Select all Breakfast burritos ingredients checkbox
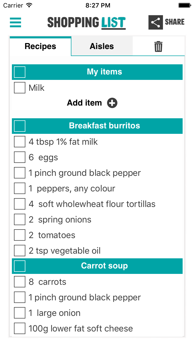 click(x=20, y=126)
